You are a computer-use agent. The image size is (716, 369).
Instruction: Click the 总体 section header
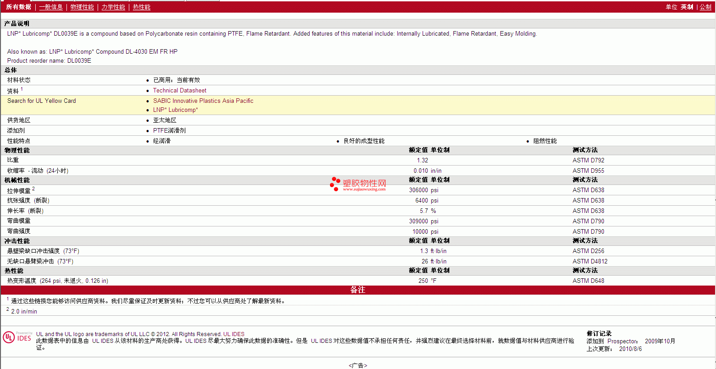(x=10, y=70)
